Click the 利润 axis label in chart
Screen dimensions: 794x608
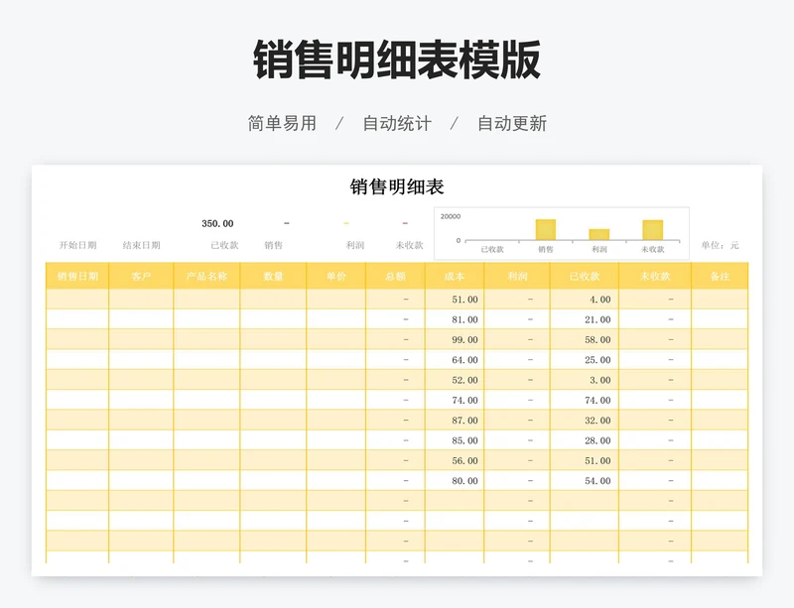click(x=599, y=249)
